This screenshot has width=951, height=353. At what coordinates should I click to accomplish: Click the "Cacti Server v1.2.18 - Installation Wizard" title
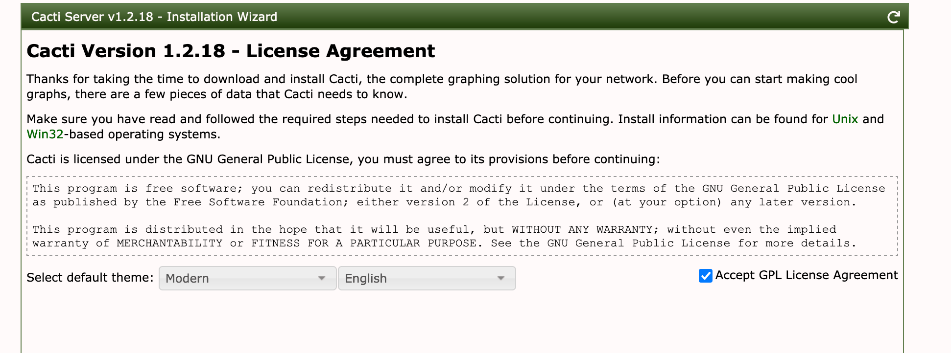pos(154,17)
